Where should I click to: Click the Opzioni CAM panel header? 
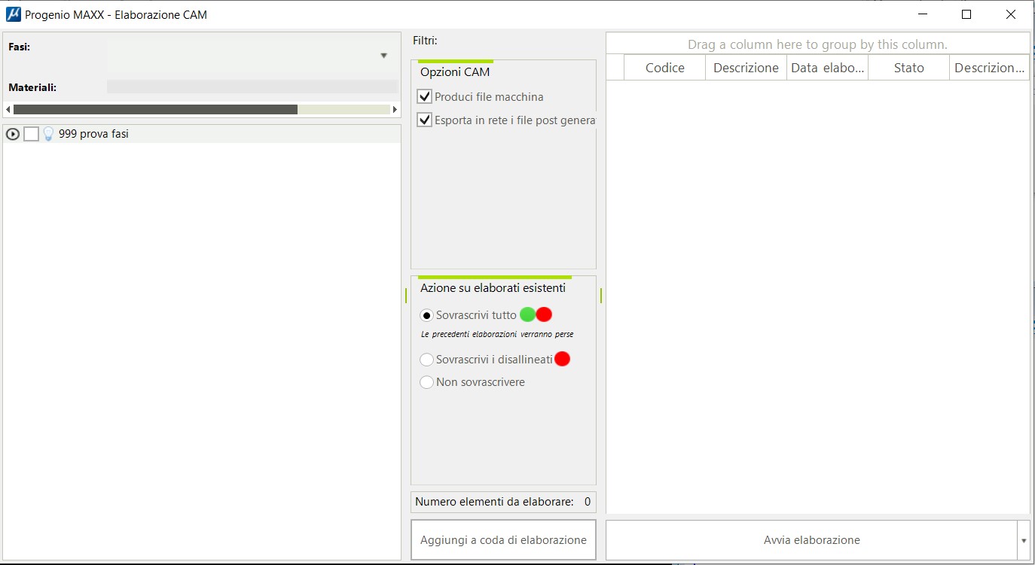455,72
